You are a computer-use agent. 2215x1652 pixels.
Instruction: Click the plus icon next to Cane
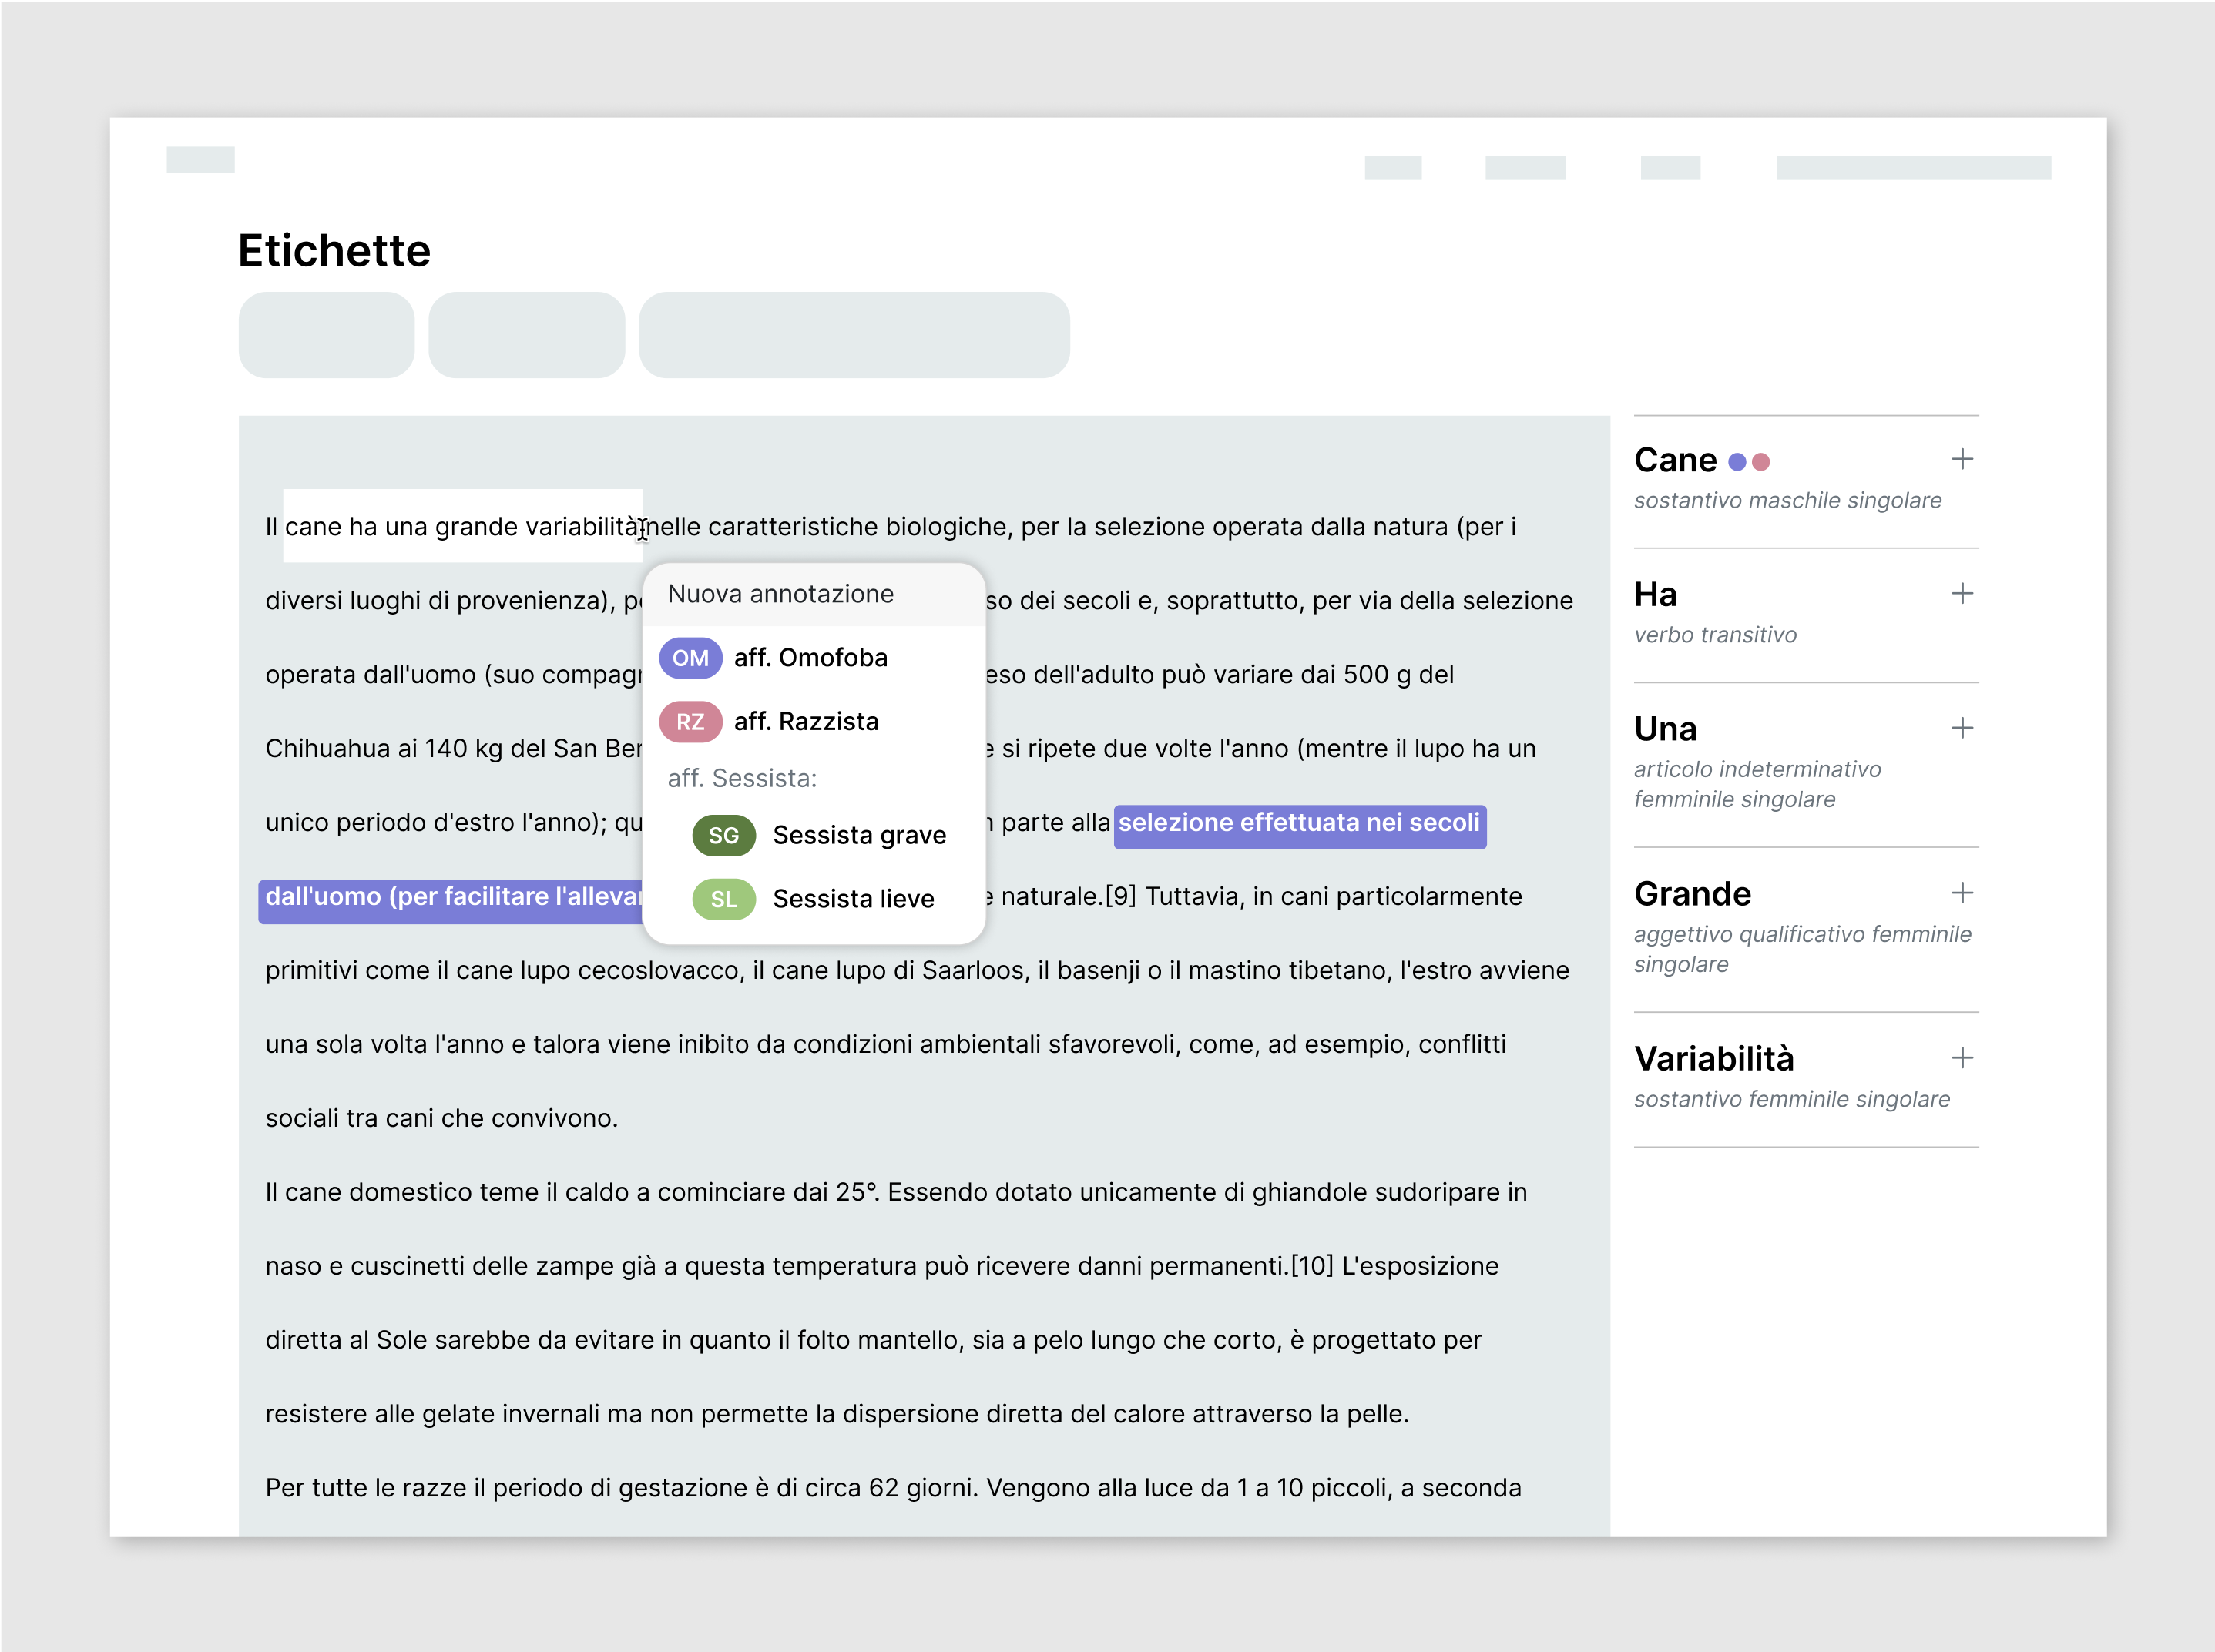[1961, 460]
